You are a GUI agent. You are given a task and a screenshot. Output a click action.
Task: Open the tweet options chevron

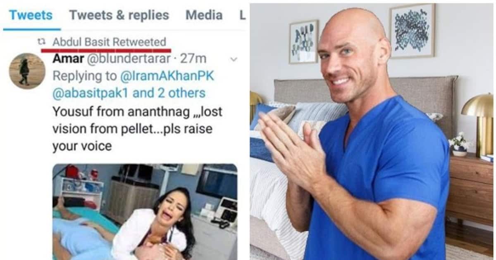(234, 59)
